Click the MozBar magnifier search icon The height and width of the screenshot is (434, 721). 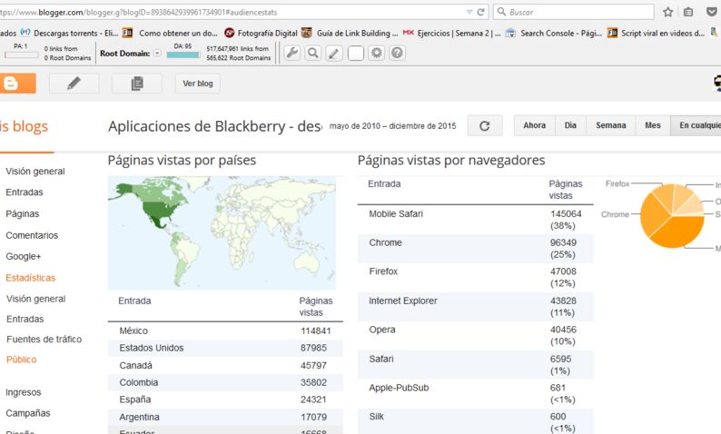(313, 53)
